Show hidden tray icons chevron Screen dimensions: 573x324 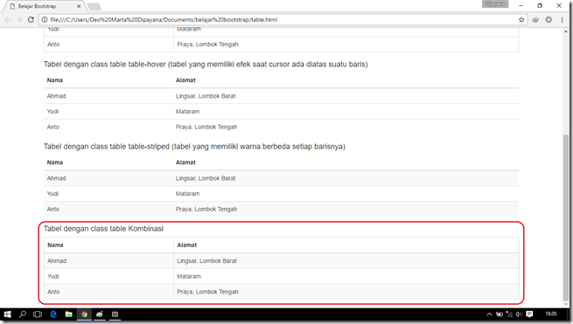[x=489, y=314]
